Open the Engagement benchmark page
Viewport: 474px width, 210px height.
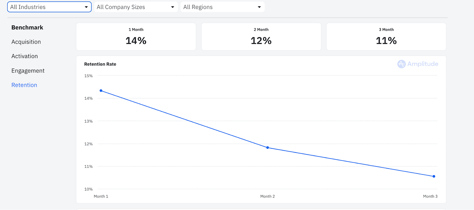click(x=28, y=71)
